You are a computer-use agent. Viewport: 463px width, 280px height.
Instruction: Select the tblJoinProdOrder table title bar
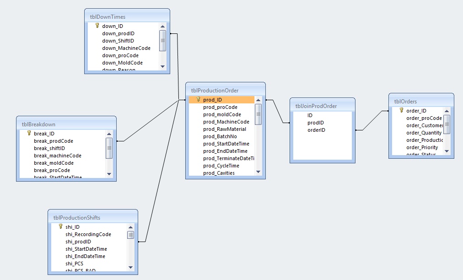[323, 106]
